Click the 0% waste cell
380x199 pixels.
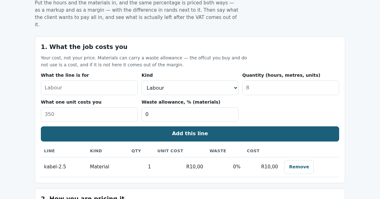(x=237, y=167)
